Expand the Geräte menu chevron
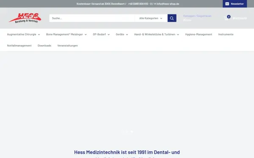The height and width of the screenshot is (158, 254). [x=127, y=35]
